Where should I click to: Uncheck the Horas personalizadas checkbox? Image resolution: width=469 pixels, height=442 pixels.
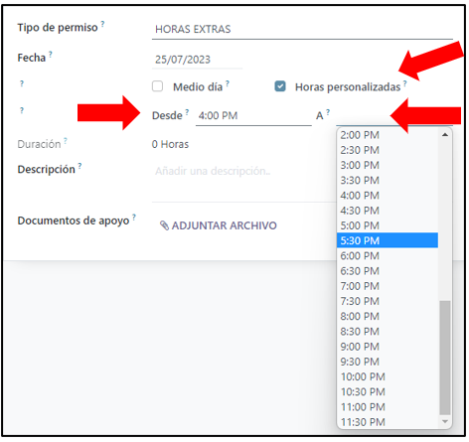point(280,86)
